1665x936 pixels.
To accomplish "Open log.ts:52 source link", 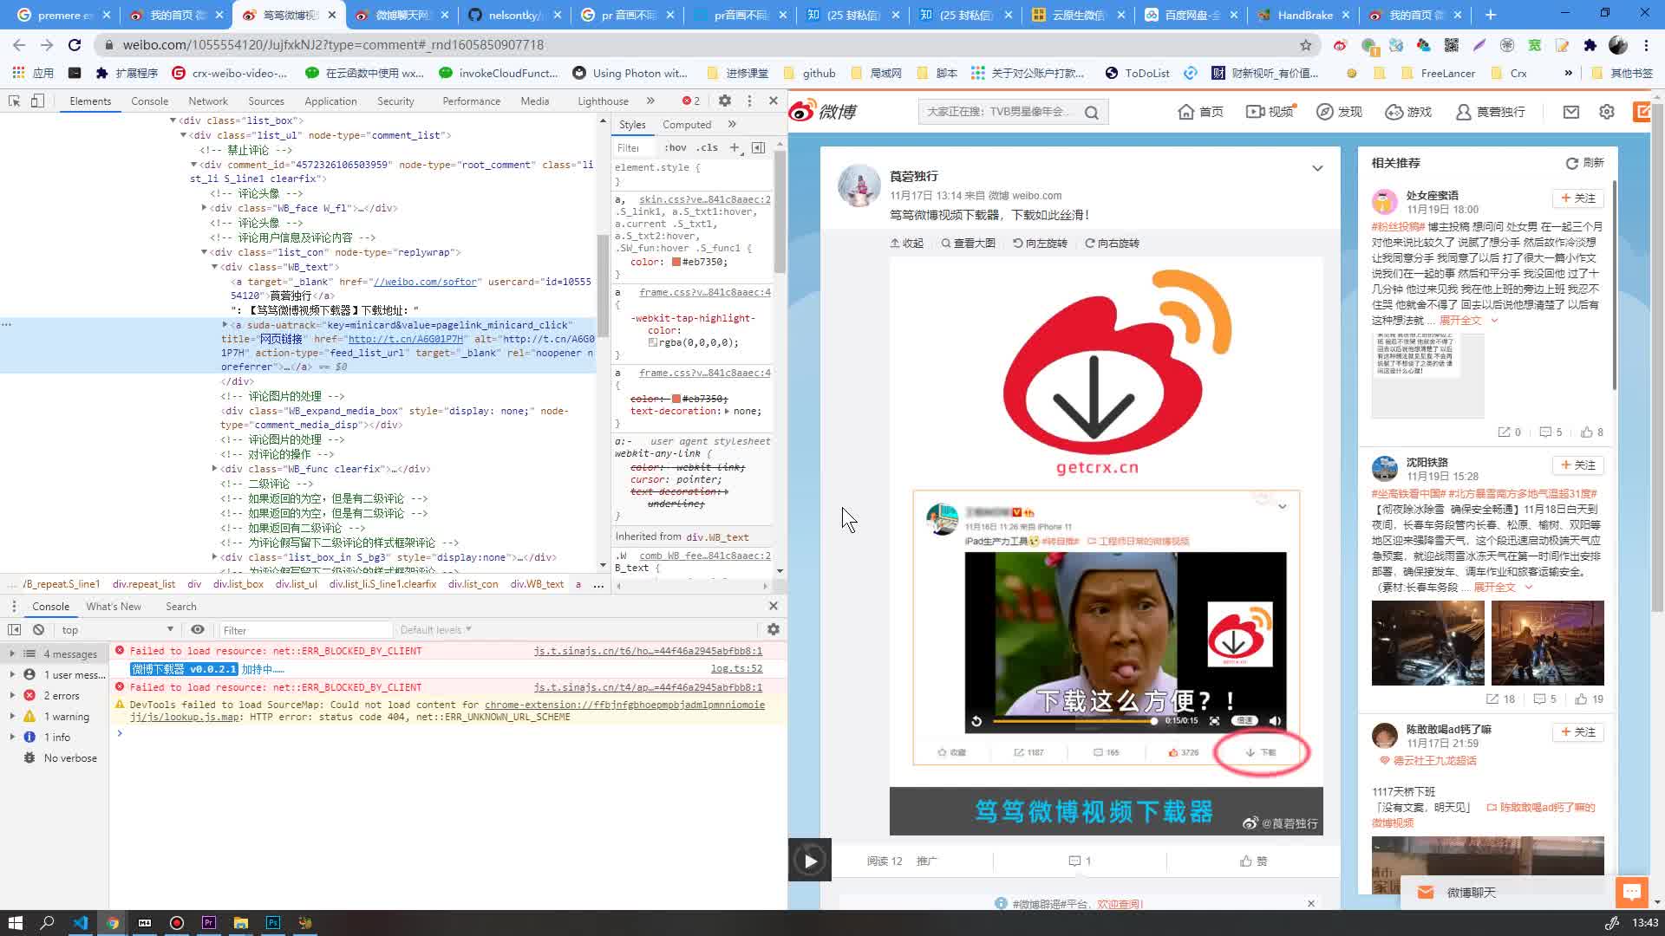I will click(x=736, y=669).
